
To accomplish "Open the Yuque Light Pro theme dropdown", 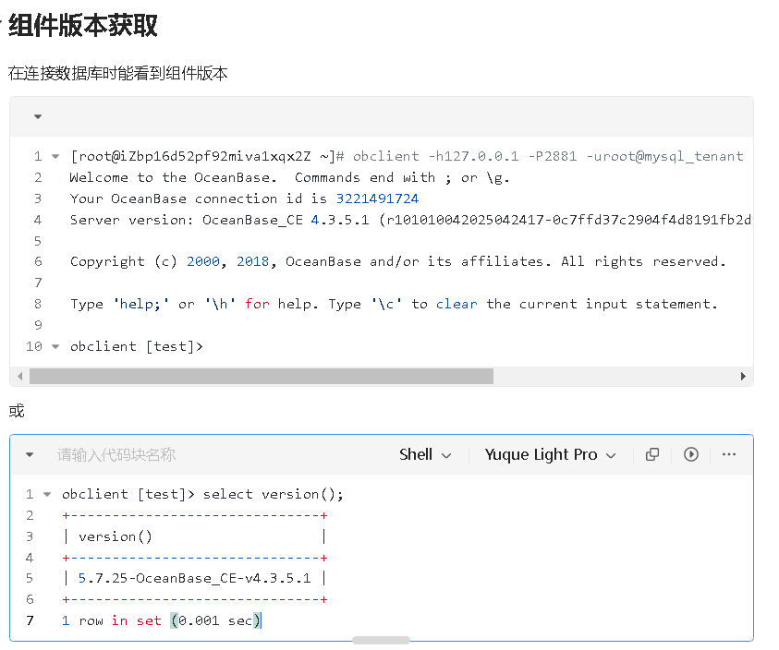I will coord(550,454).
